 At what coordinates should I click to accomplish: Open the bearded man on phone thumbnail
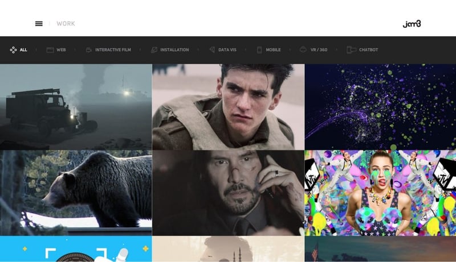229,193
